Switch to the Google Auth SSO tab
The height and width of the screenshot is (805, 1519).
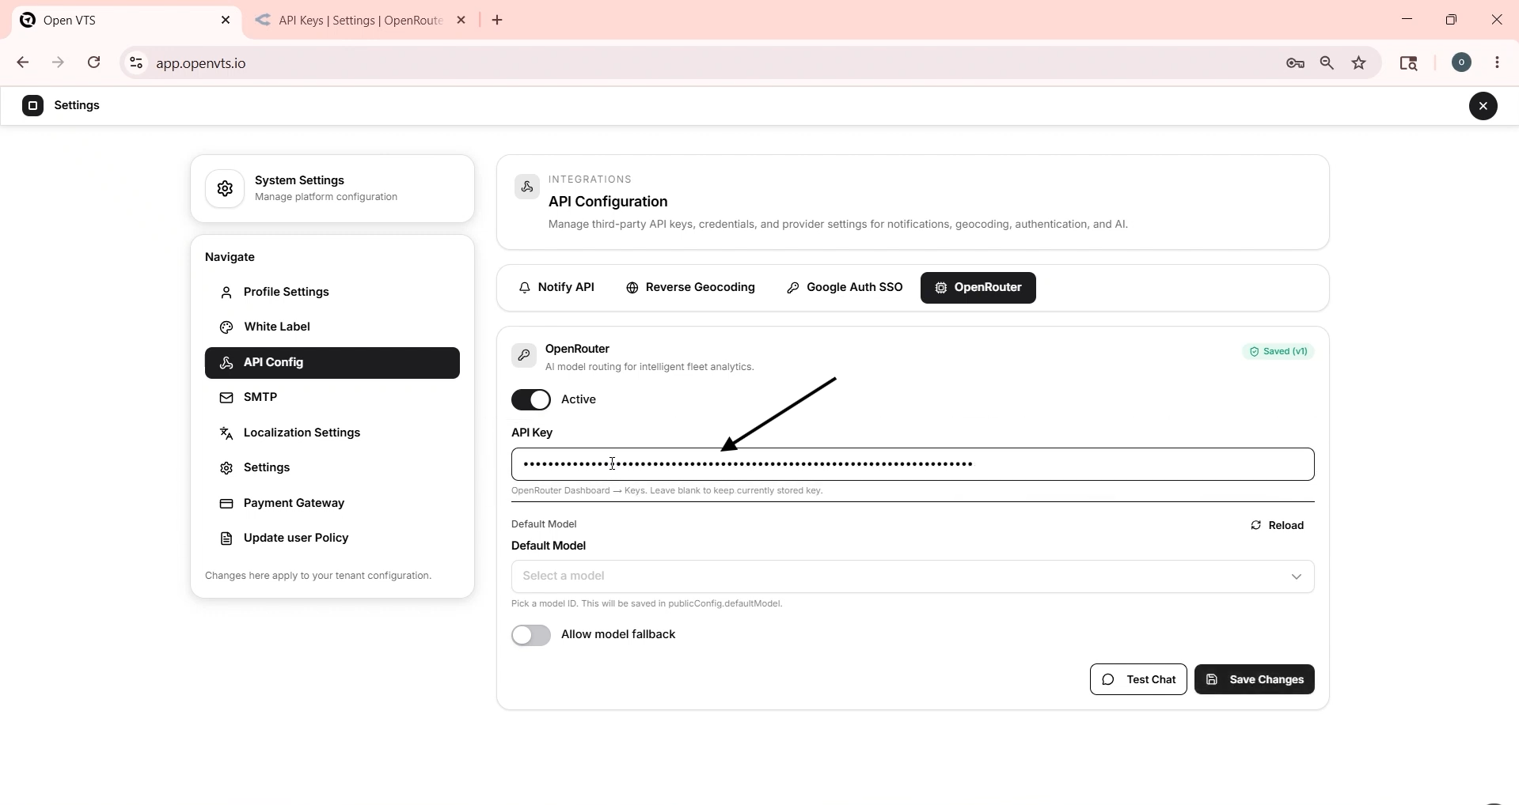point(845,287)
